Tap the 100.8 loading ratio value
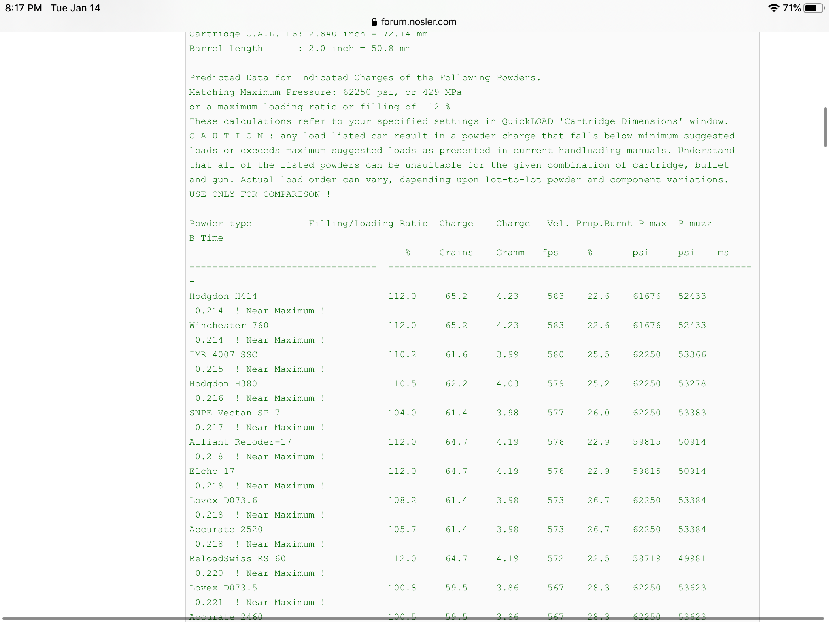The image size is (829, 622). pyautogui.click(x=402, y=588)
